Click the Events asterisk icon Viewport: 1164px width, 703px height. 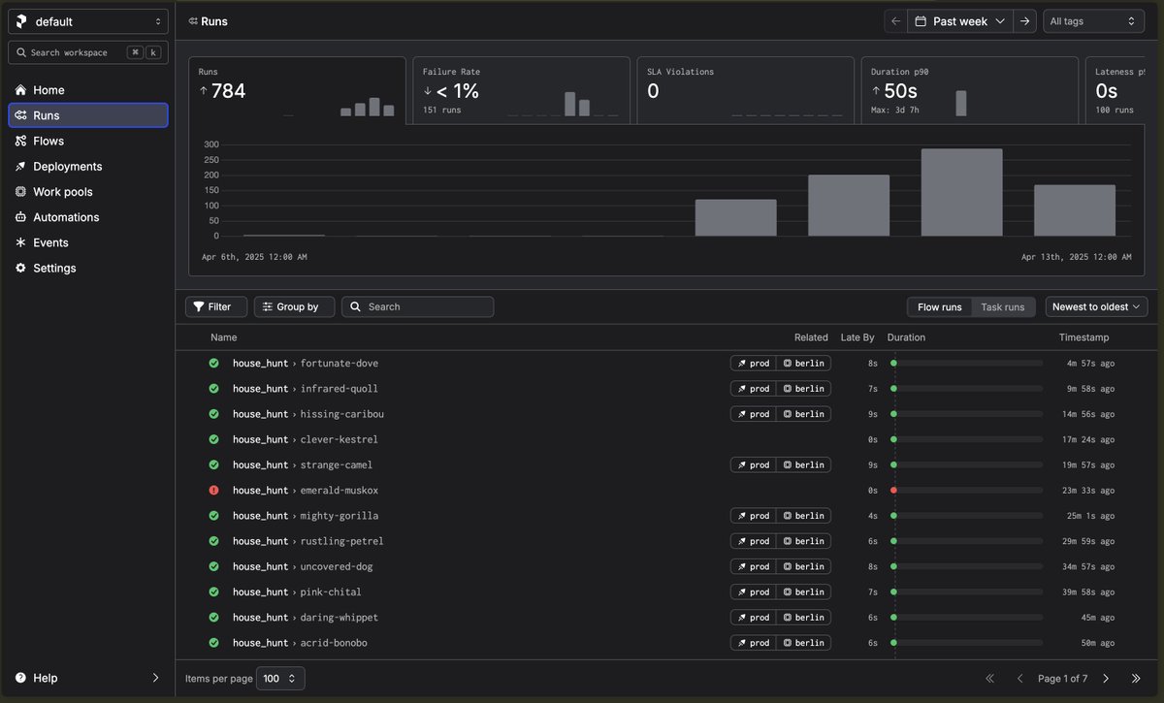[x=21, y=242]
